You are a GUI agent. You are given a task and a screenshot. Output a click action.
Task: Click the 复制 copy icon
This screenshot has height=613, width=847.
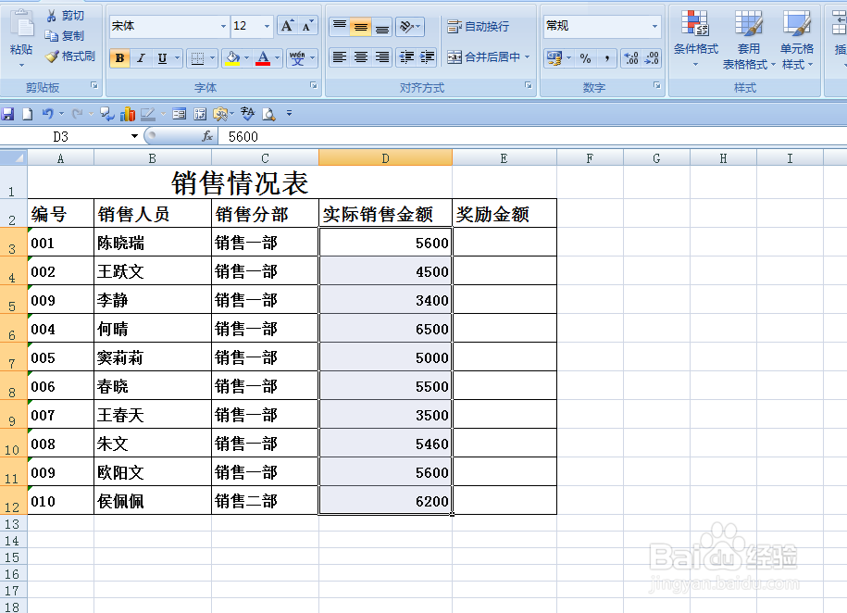point(53,34)
